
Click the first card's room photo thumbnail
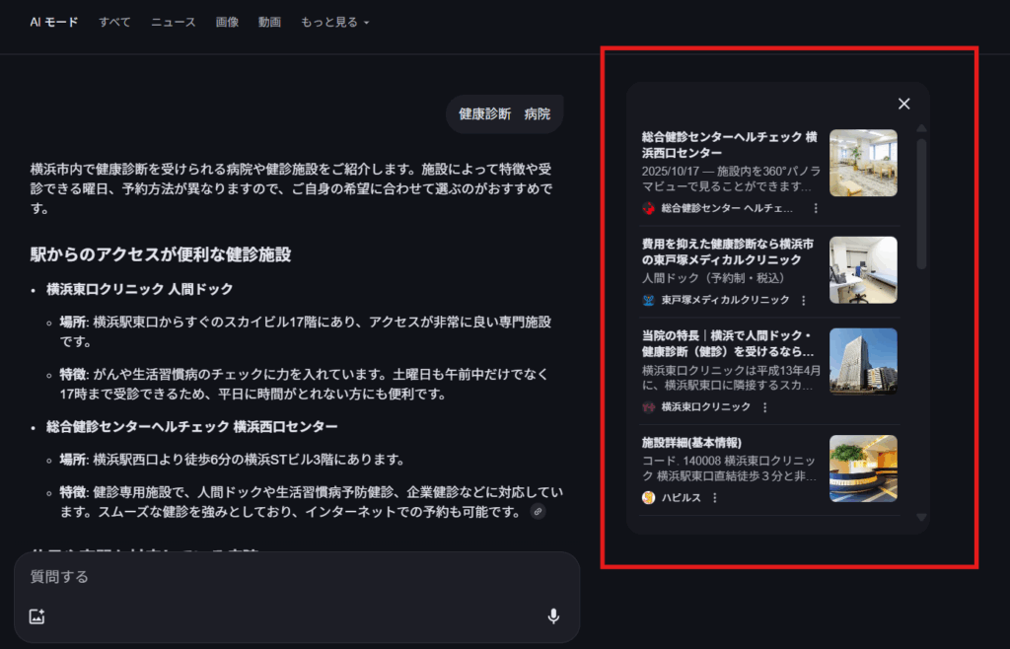coord(863,161)
